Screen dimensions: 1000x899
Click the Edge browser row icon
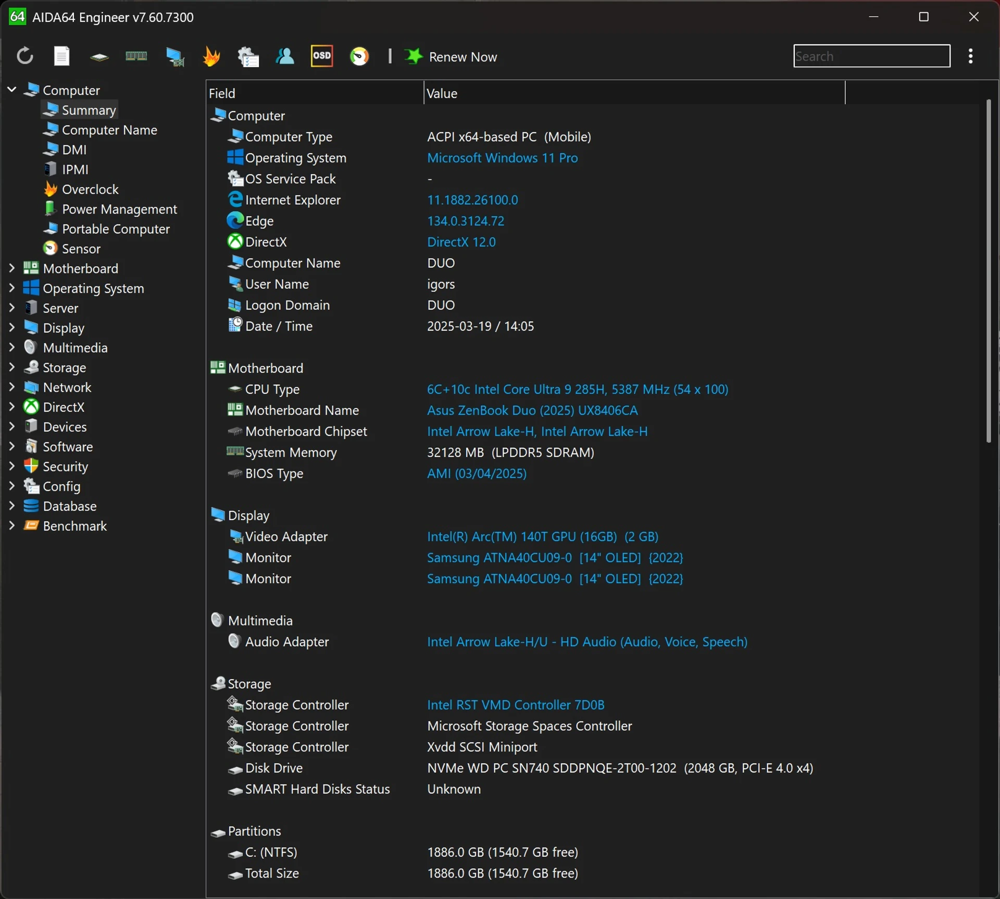tap(235, 220)
